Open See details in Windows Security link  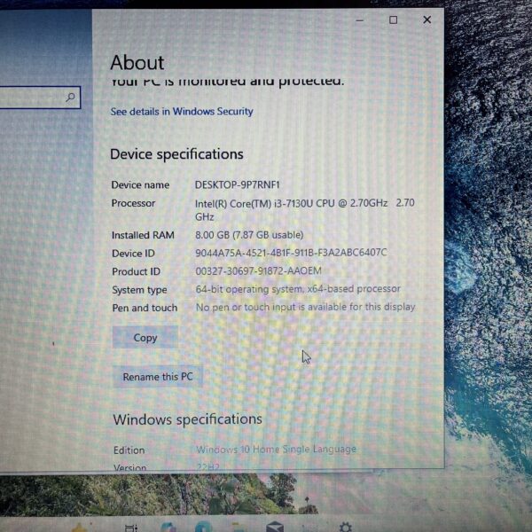182,112
